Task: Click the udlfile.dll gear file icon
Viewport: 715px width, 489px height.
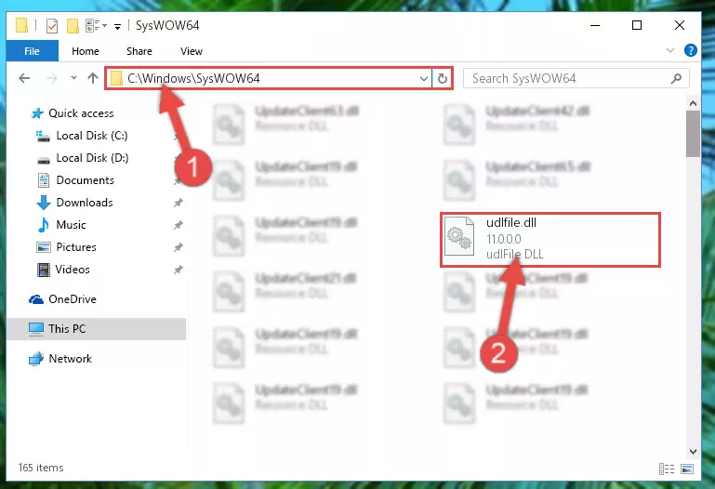Action: pyautogui.click(x=459, y=236)
